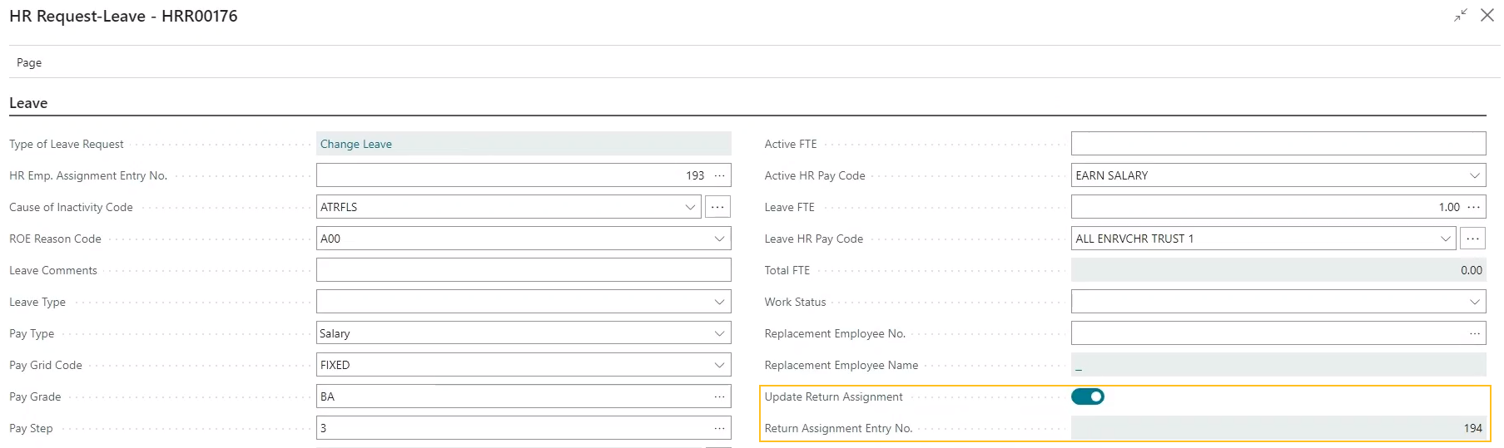Open the Leave Type dropdown

719,302
